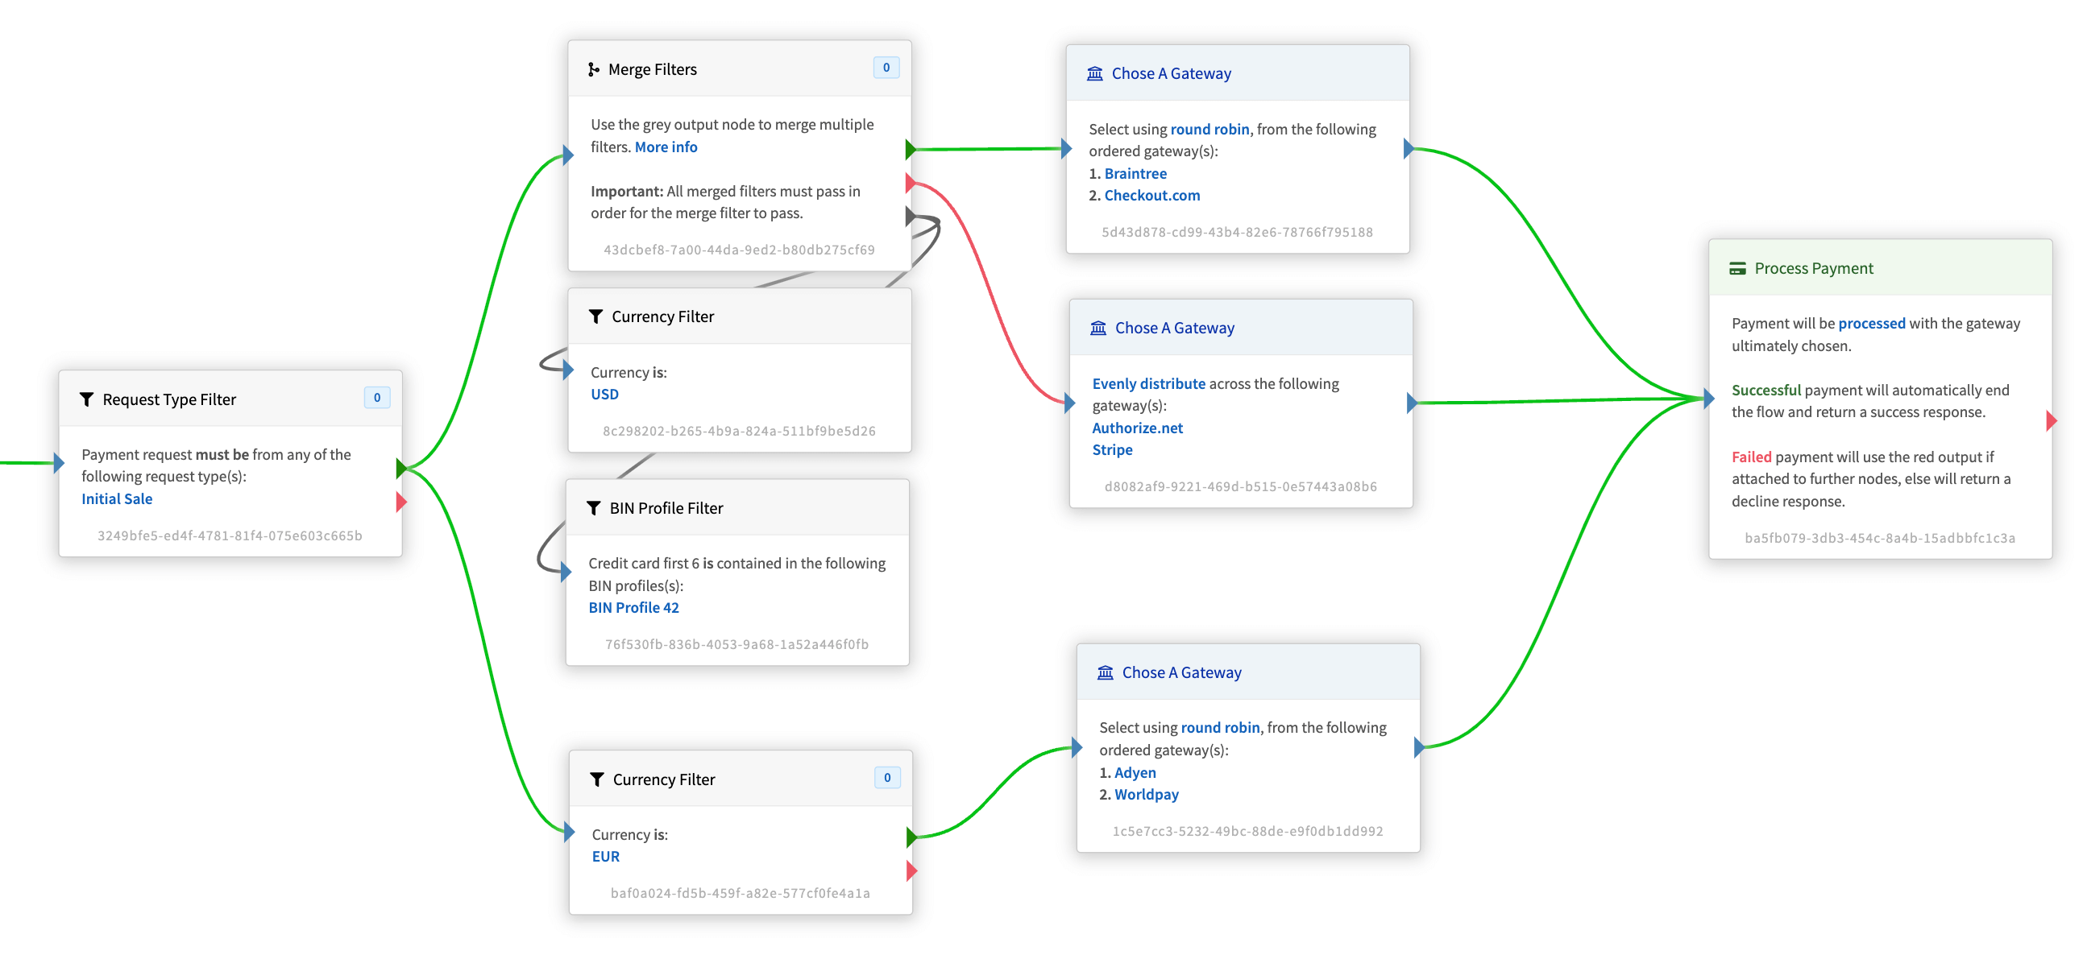Click the bank icon on Braintree gateway node
2087x955 pixels.
click(x=1094, y=72)
